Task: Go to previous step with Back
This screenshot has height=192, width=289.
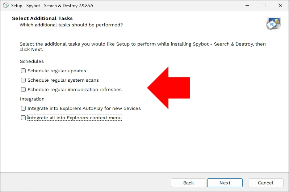Action: 188,183
